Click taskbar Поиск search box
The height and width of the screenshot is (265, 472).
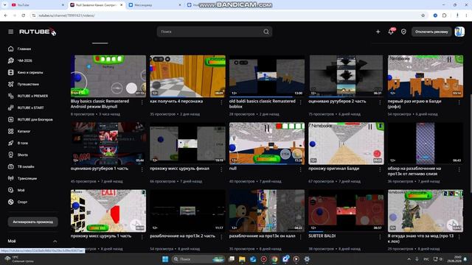point(198,259)
